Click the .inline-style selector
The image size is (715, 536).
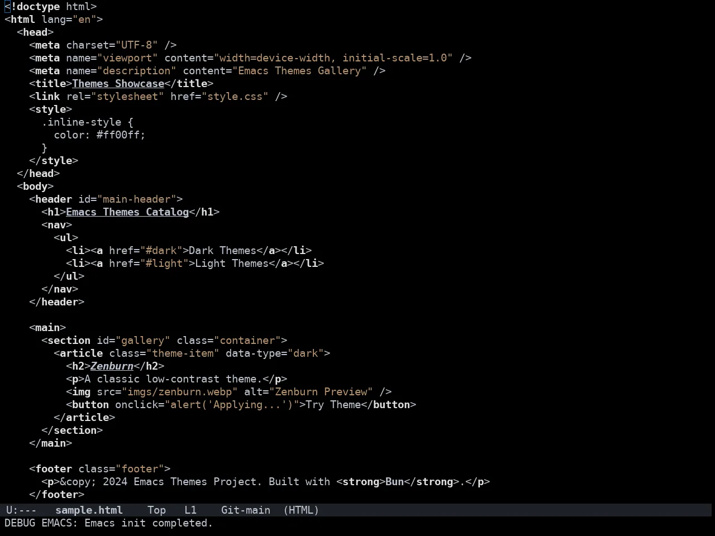click(81, 122)
